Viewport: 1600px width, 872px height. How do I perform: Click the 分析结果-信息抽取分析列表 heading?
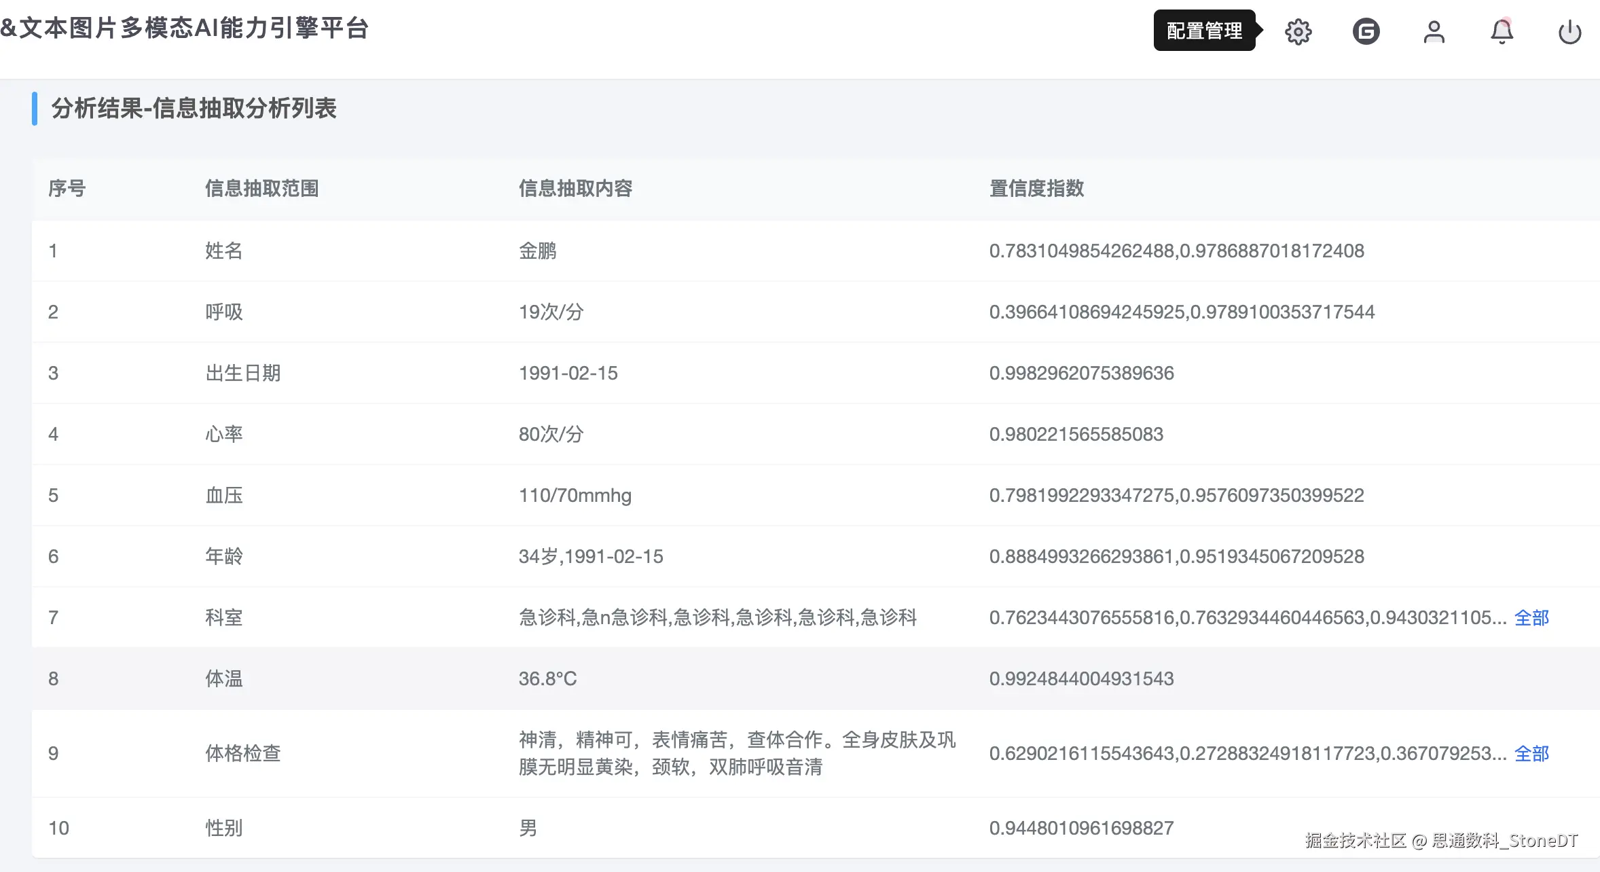coord(194,108)
